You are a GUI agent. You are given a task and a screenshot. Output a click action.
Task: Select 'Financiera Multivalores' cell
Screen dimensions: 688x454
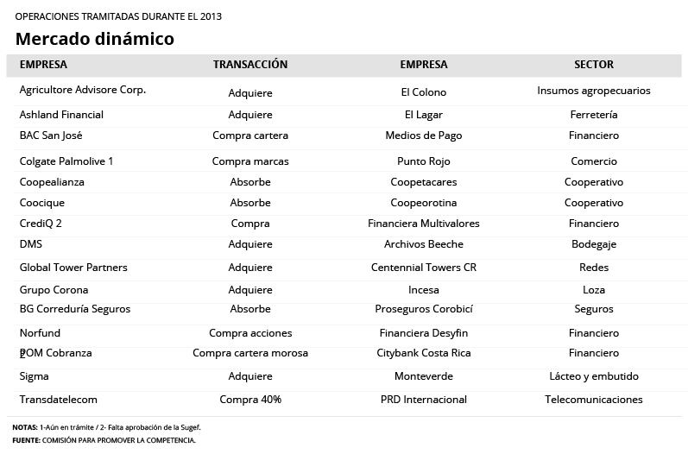coord(423,224)
